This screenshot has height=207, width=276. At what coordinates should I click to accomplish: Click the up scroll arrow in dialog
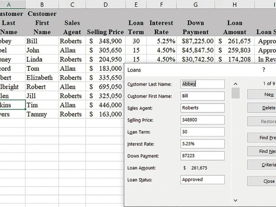235,84
